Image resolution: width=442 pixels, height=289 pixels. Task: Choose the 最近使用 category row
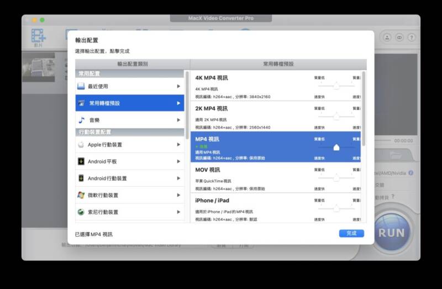pos(130,86)
